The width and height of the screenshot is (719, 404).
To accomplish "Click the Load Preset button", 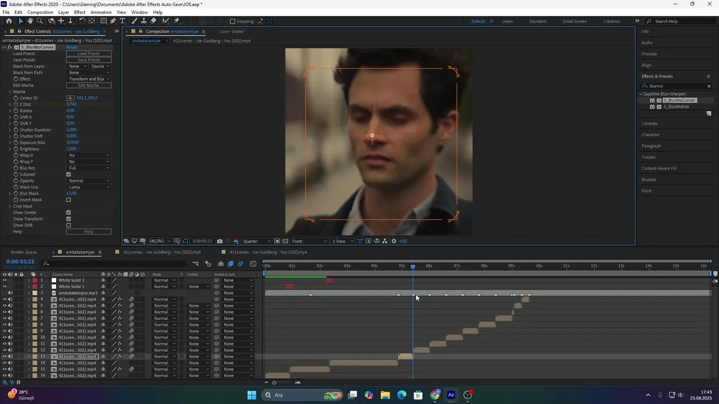I will pyautogui.click(x=89, y=53).
